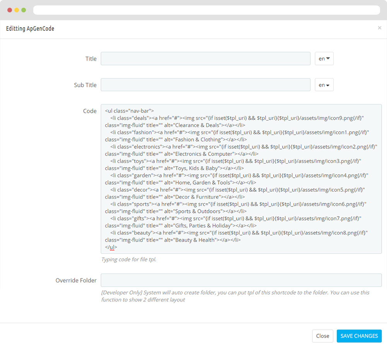Click the SAVE CHANGES button

coord(359,336)
